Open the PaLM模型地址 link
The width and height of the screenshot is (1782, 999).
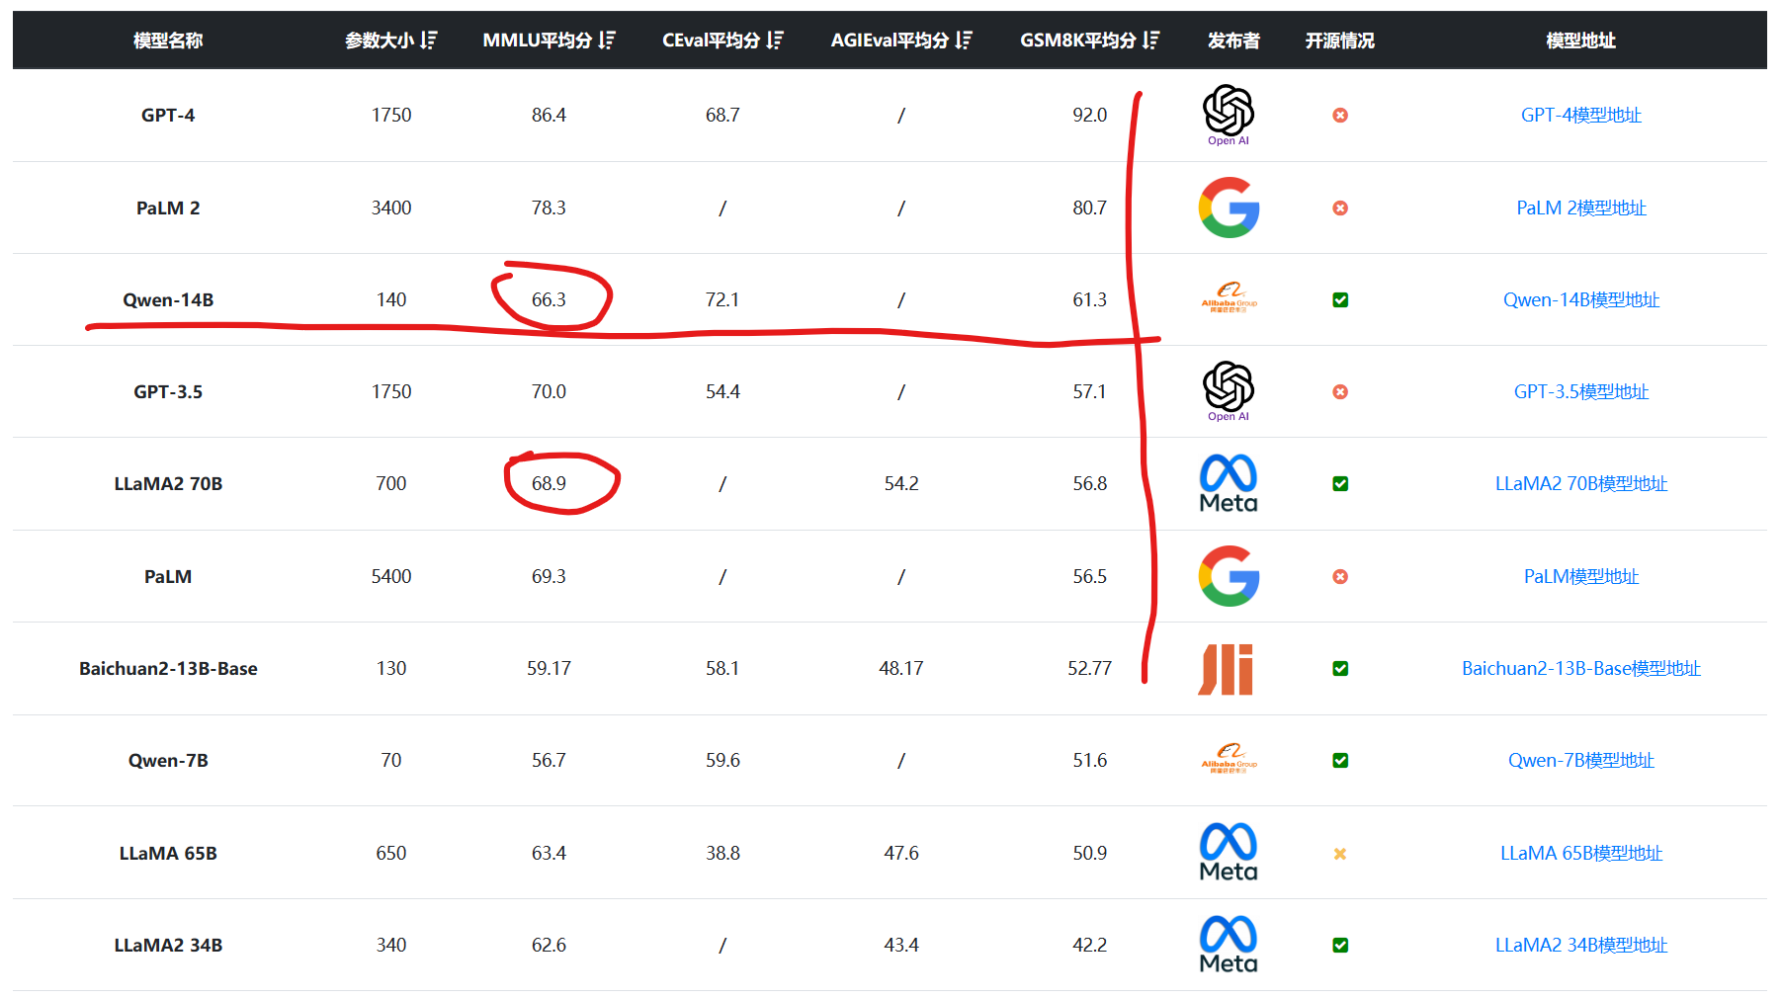point(1581,576)
